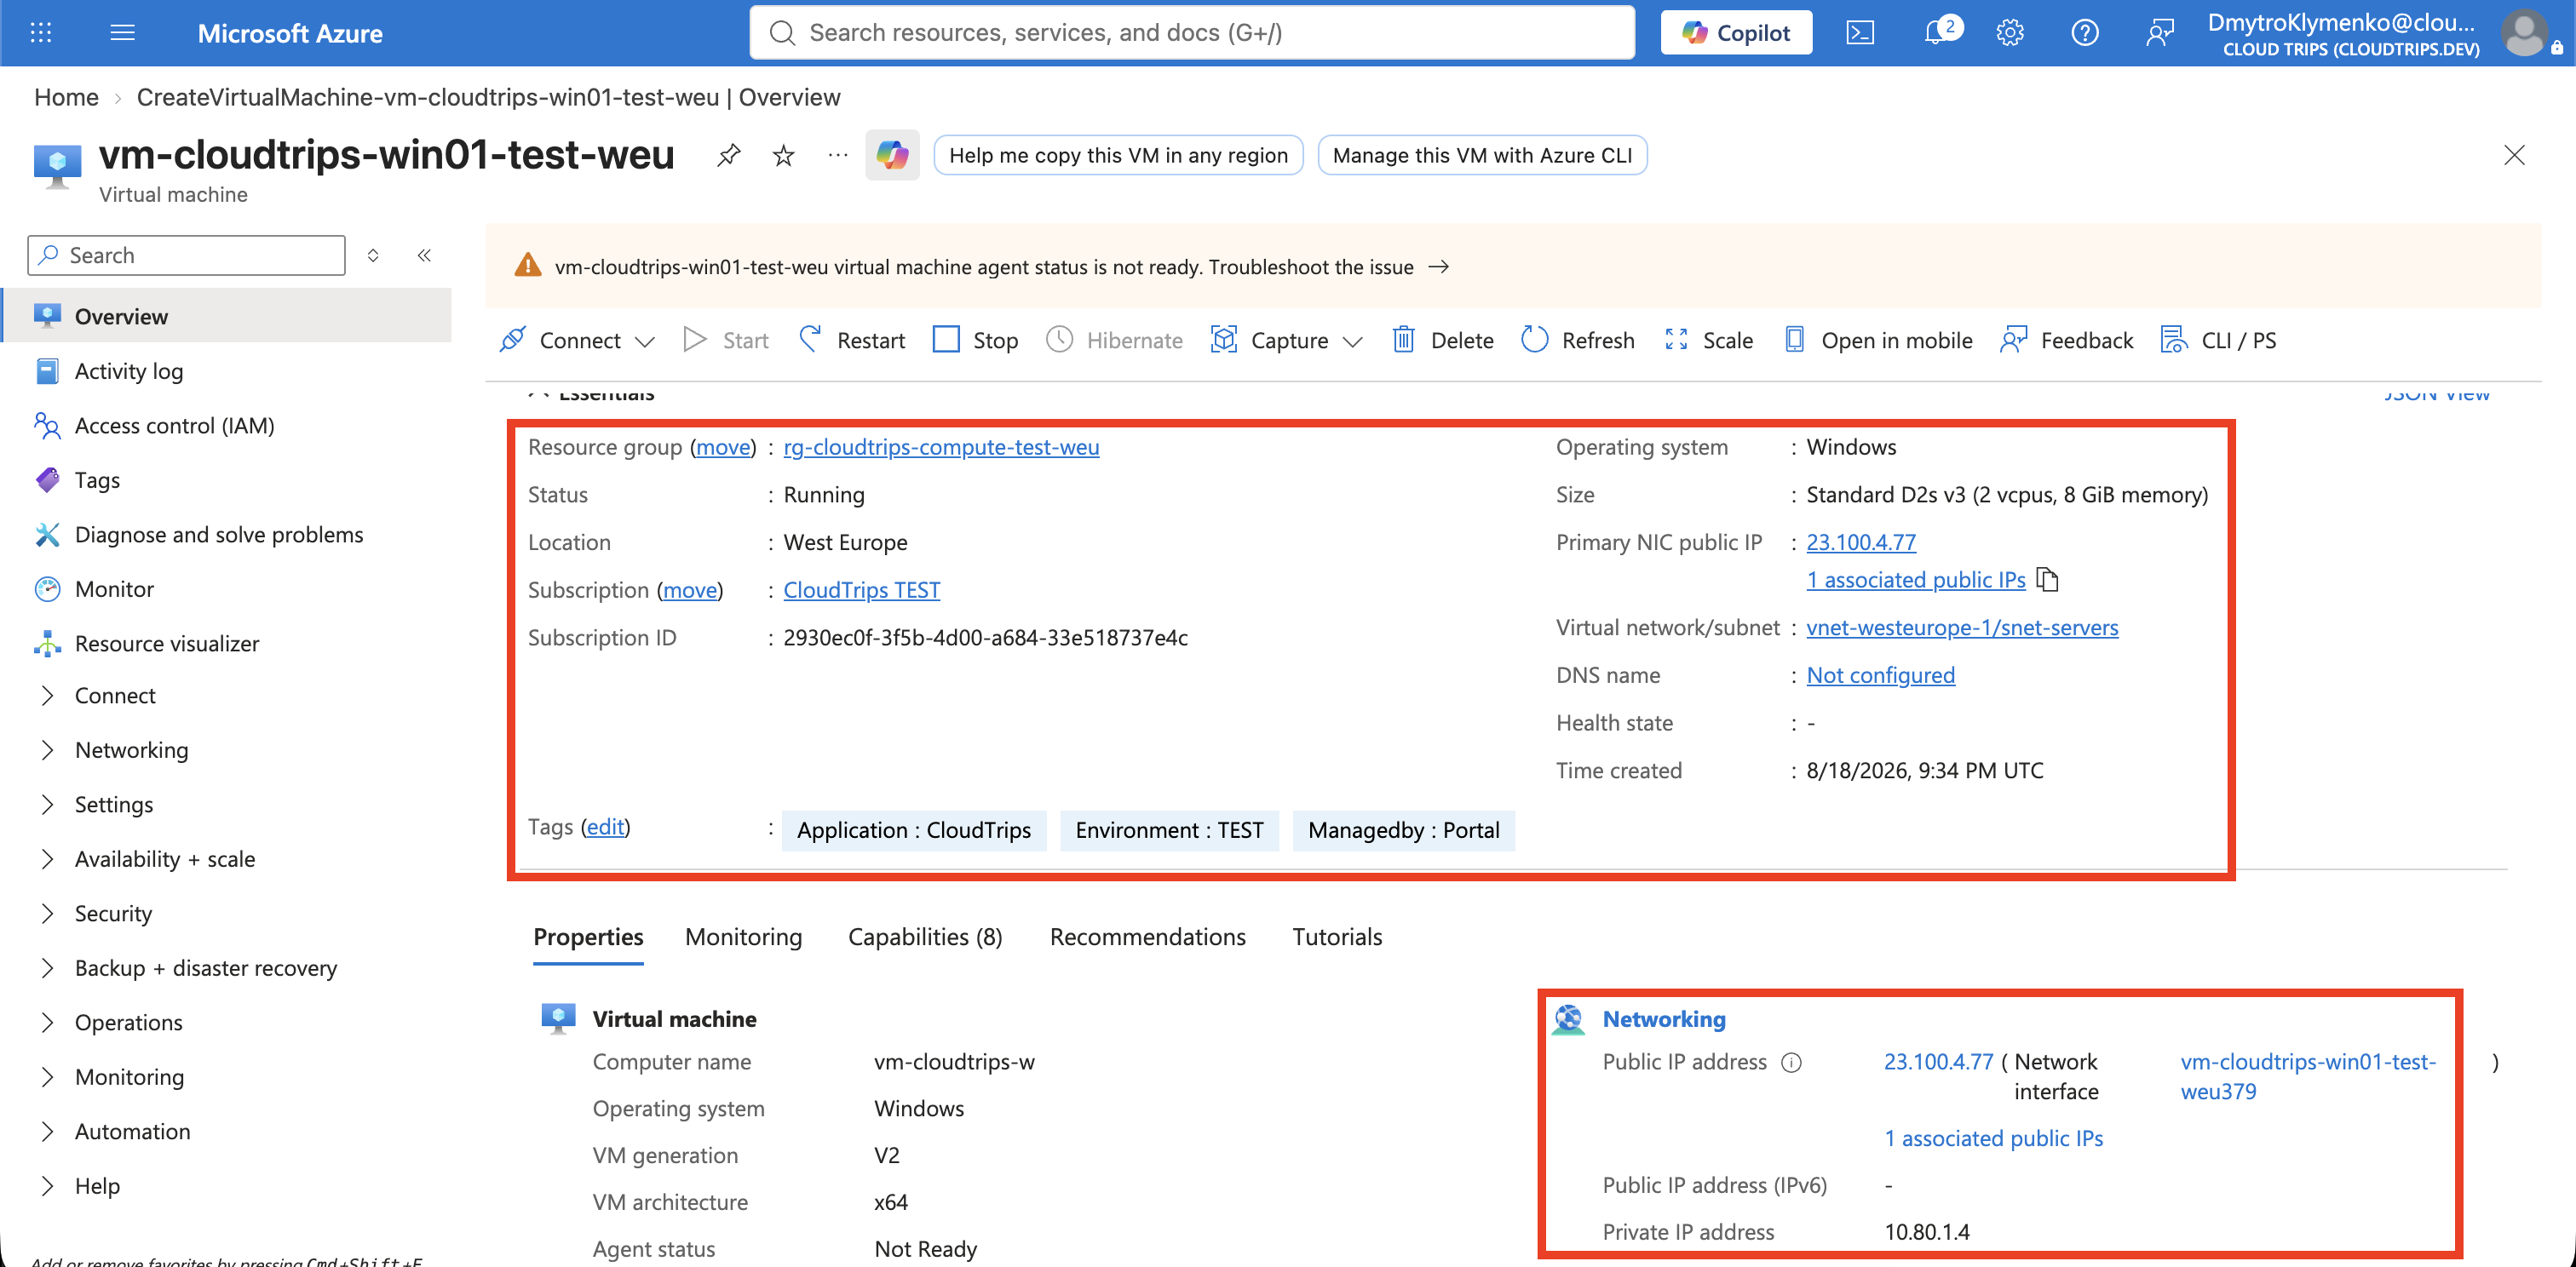2576x1267 pixels.
Task: Click the warning arrow to troubleshoot agent issue
Action: 1438,267
